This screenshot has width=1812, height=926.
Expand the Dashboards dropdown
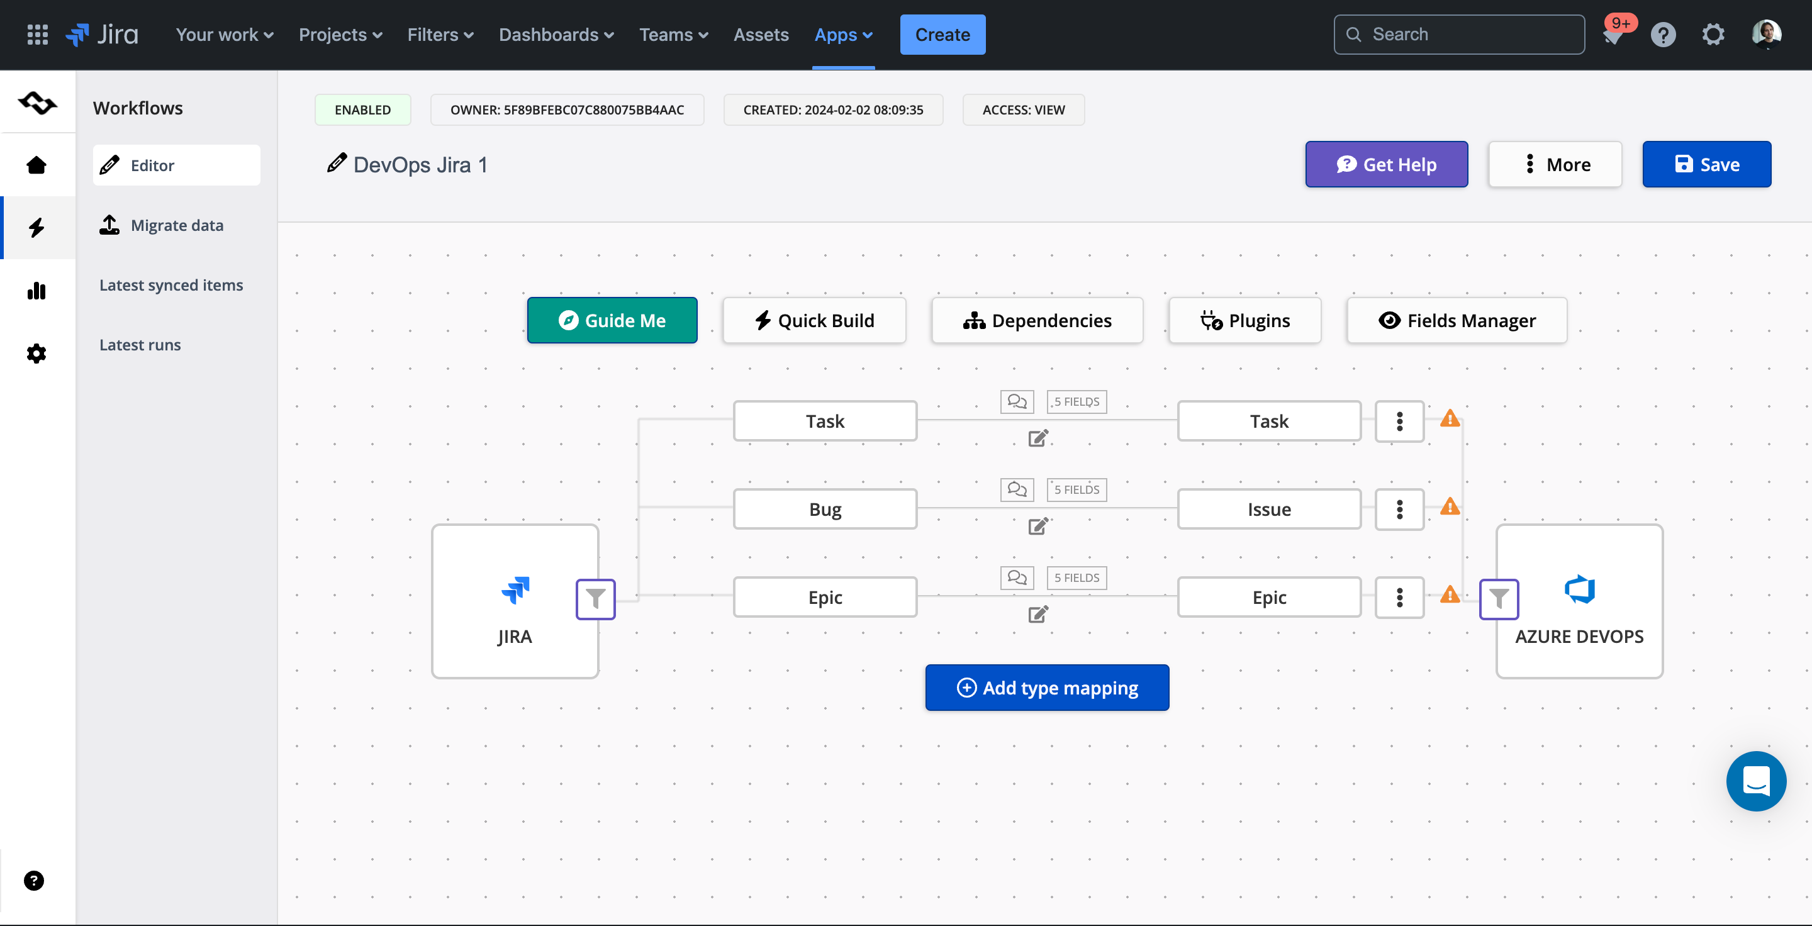coord(556,35)
